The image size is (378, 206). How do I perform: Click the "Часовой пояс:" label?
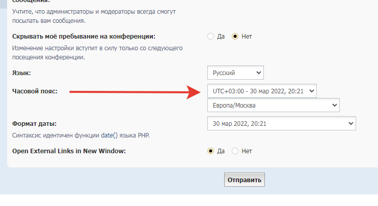pos(35,91)
